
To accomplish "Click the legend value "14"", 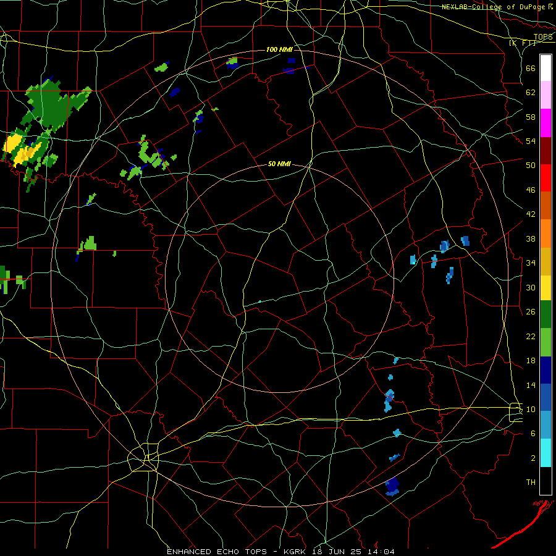I will tap(531, 385).
